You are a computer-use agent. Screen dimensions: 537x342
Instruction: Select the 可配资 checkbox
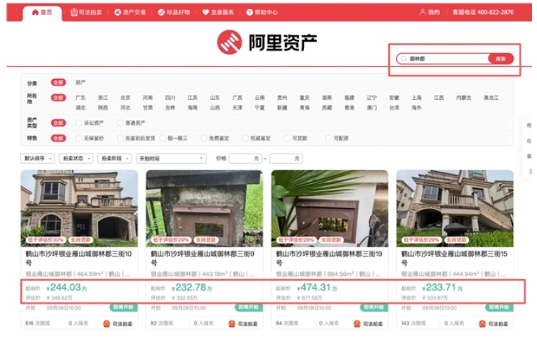pos(329,138)
